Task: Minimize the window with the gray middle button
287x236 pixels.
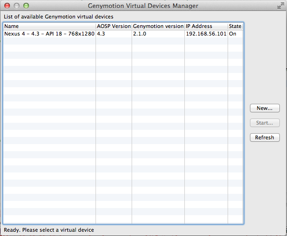Action: 17,6
